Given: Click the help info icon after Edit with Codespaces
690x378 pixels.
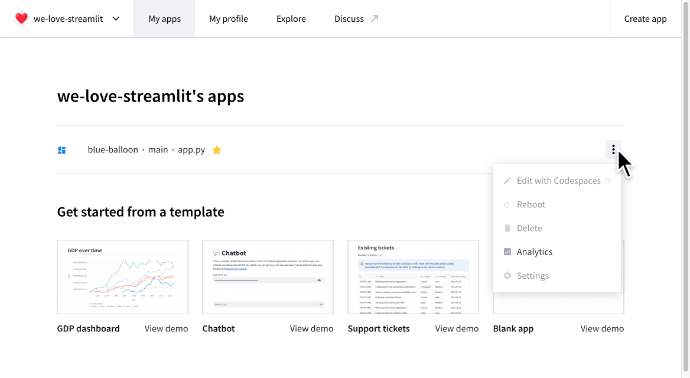Looking at the screenshot, I should tap(608, 181).
